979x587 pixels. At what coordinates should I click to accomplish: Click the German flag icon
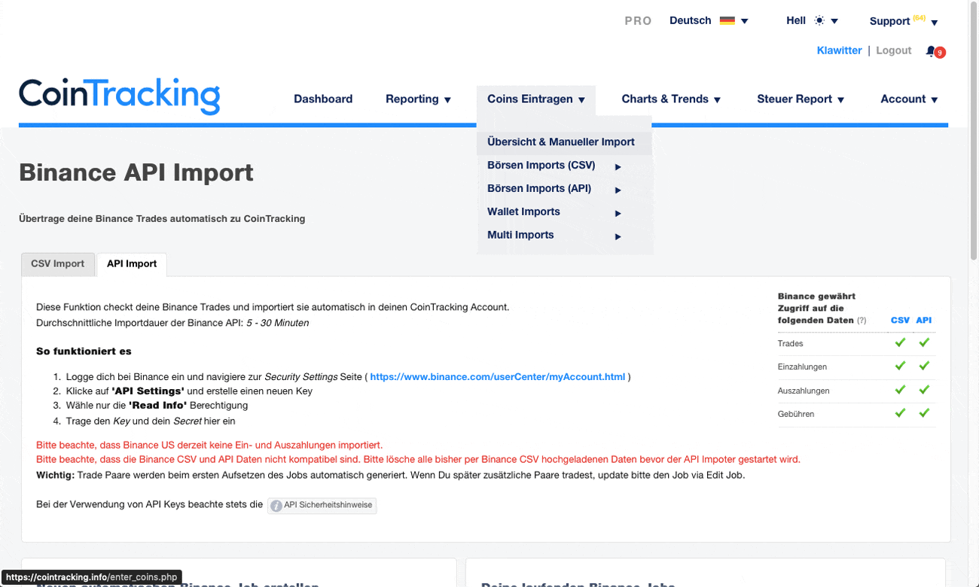click(x=727, y=20)
